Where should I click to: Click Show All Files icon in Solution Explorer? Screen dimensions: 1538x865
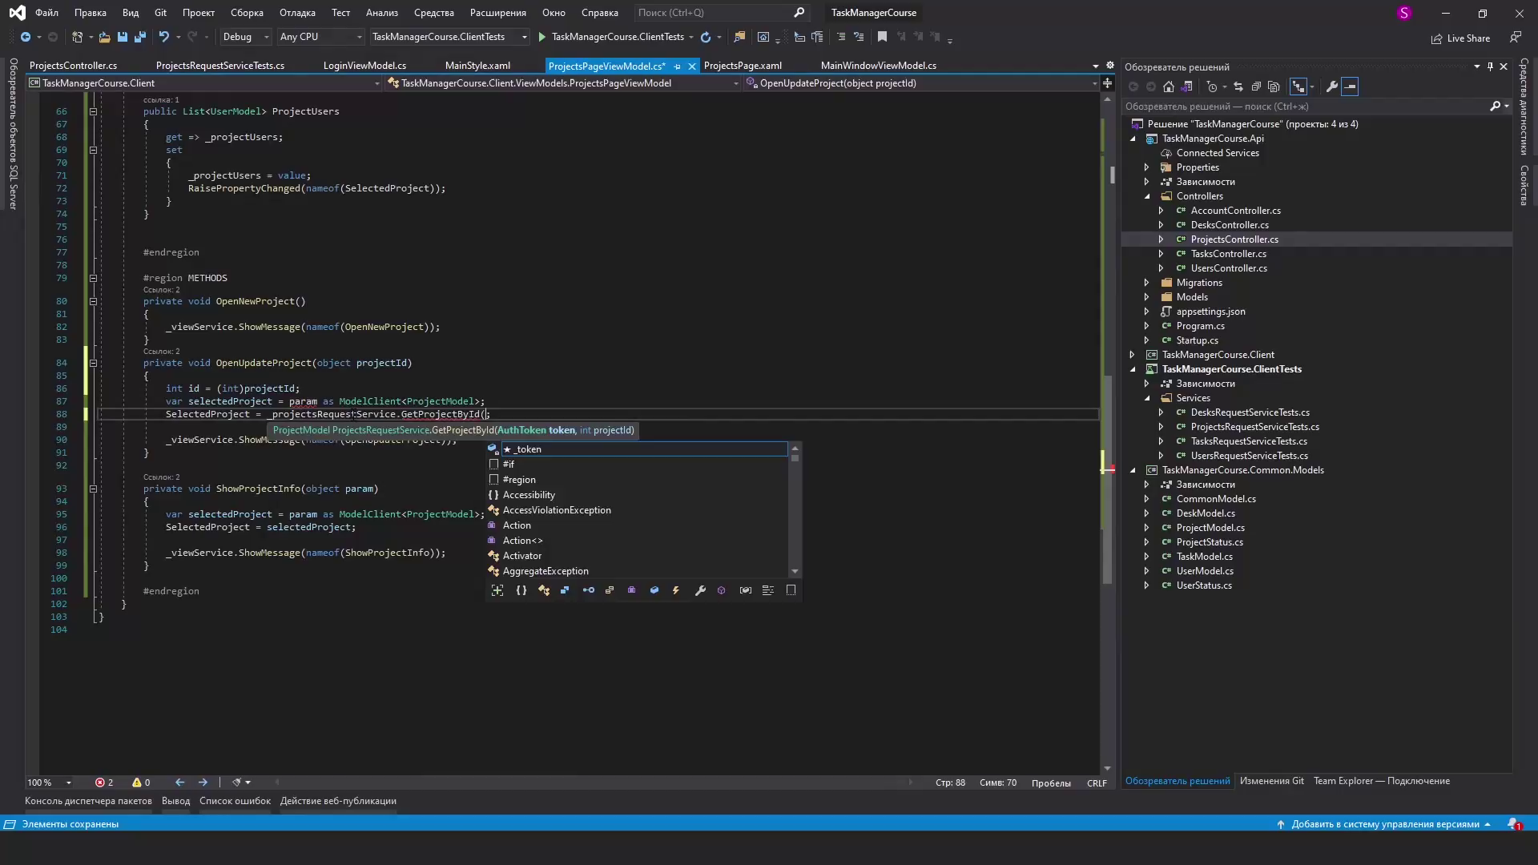click(x=1274, y=86)
